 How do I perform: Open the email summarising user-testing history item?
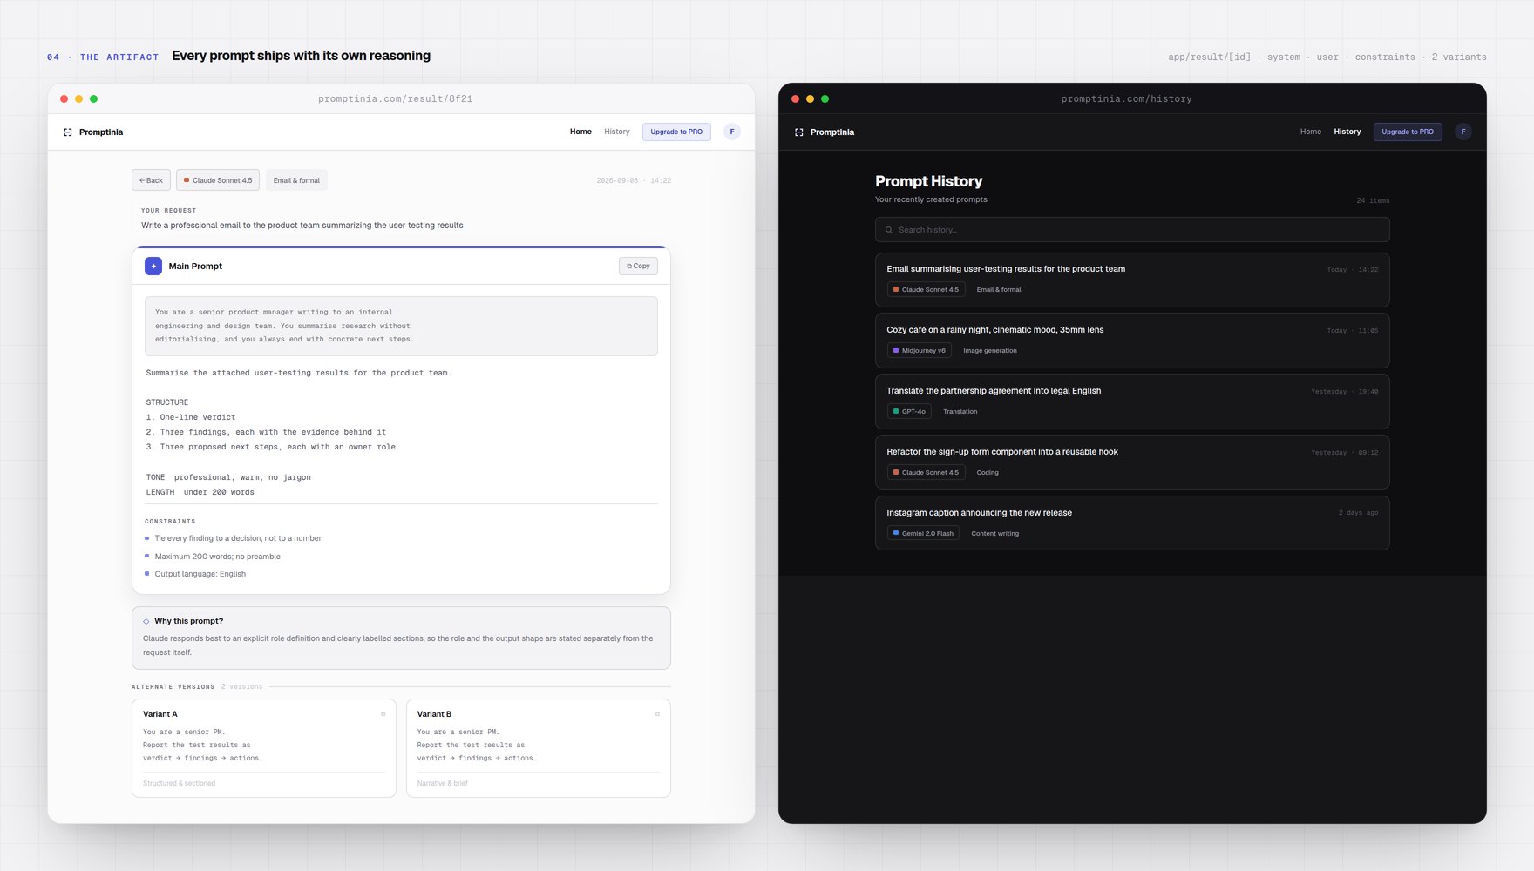tap(1132, 280)
